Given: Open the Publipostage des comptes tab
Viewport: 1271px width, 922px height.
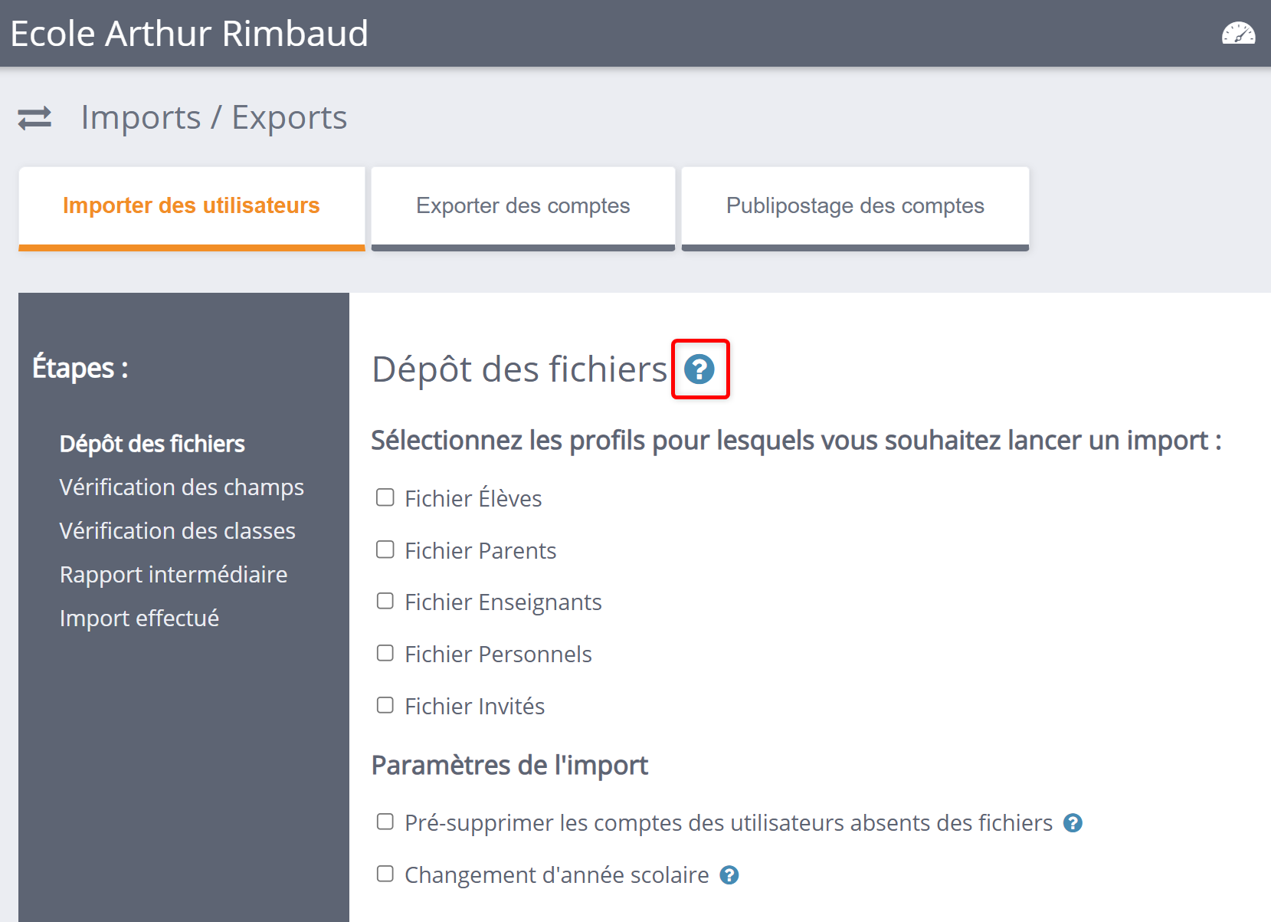Looking at the screenshot, I should coord(855,206).
